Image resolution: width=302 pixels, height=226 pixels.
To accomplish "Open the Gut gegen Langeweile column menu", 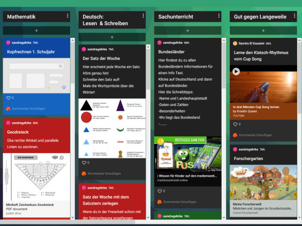I will (x=294, y=16).
